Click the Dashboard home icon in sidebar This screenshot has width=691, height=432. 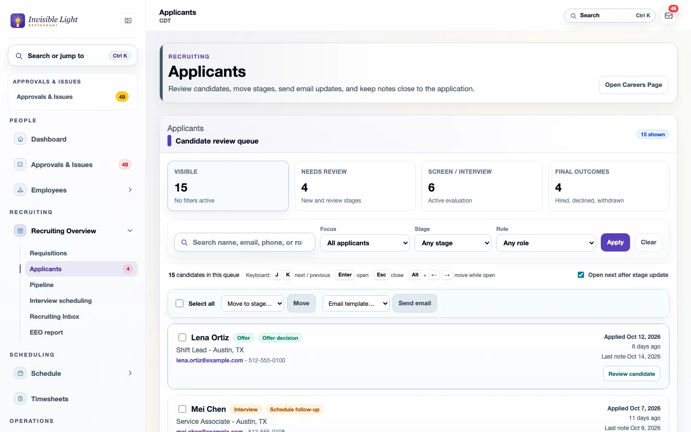click(20, 139)
